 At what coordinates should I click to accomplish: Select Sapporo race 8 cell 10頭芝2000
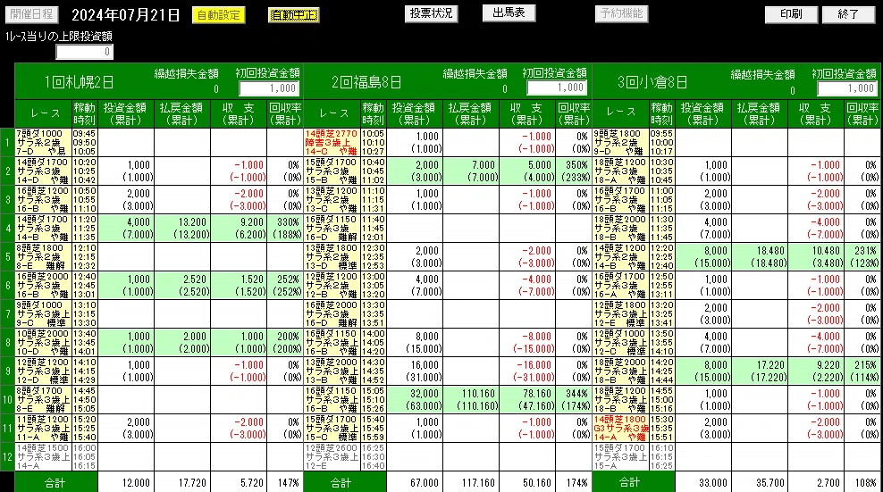point(44,343)
